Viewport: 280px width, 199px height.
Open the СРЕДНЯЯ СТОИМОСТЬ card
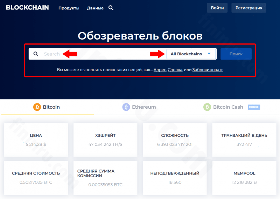tap(36, 178)
